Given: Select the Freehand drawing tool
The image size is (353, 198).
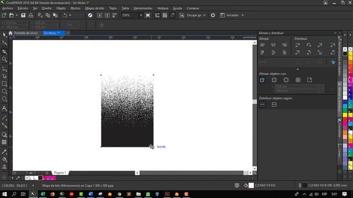Looking at the screenshot, I should 4,69.
